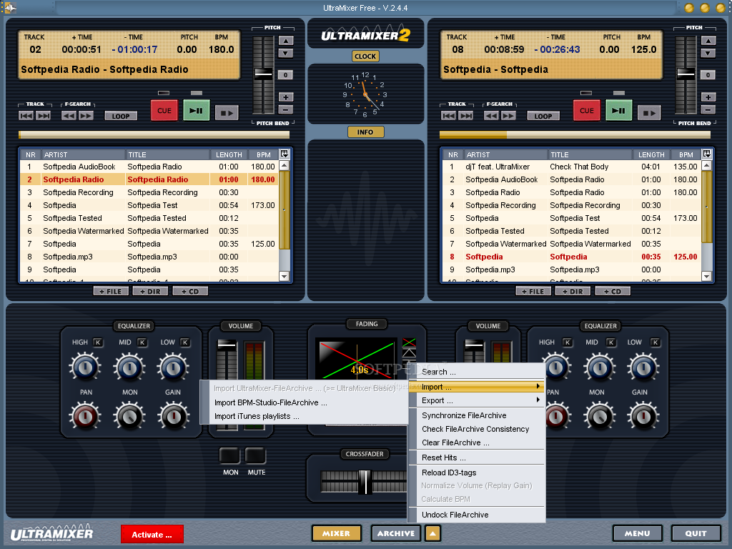Reset the right deck pitch with the 0 button

tap(708, 74)
